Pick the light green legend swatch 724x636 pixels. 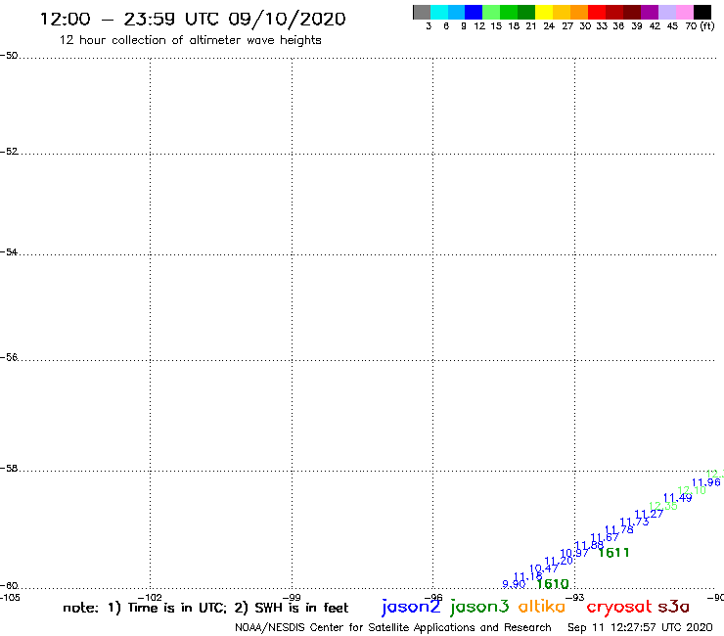492,12
